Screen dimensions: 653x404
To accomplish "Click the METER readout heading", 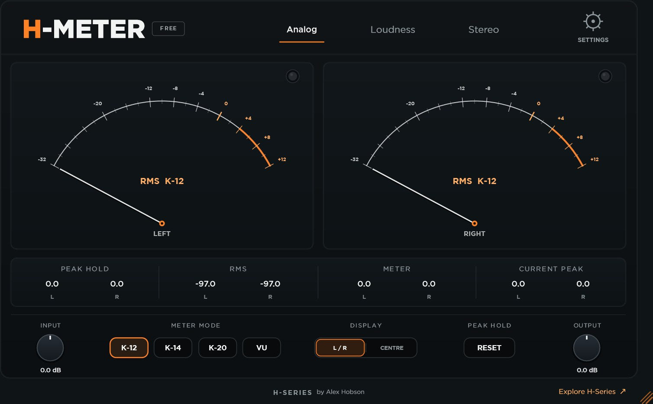I will 397,269.
